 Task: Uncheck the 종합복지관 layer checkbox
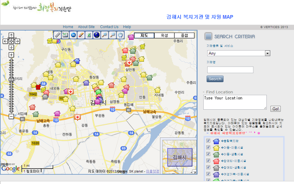[208, 141]
